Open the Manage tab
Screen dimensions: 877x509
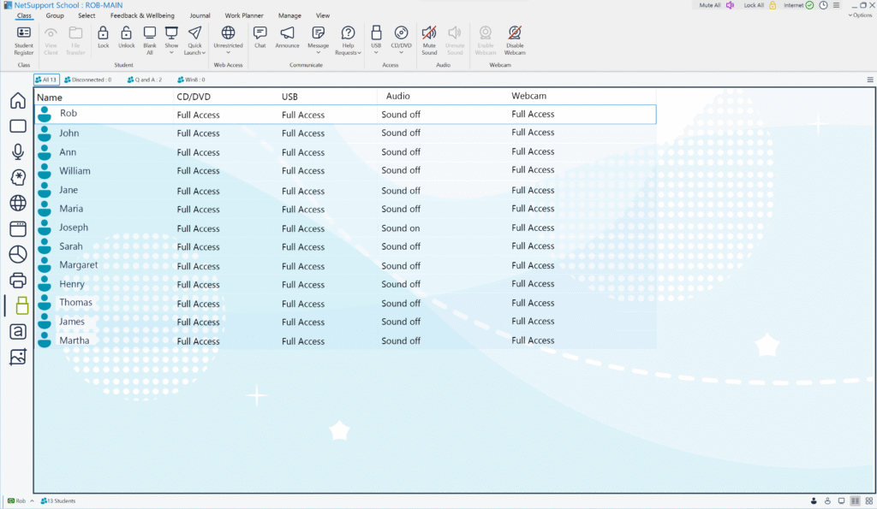pyautogui.click(x=289, y=15)
